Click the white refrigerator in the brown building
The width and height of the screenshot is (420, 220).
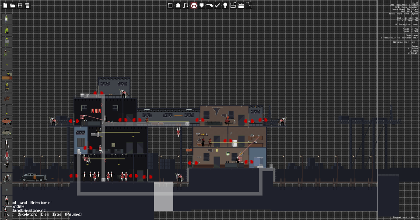(234, 143)
